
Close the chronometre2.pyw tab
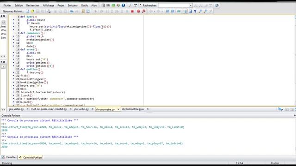148,109
